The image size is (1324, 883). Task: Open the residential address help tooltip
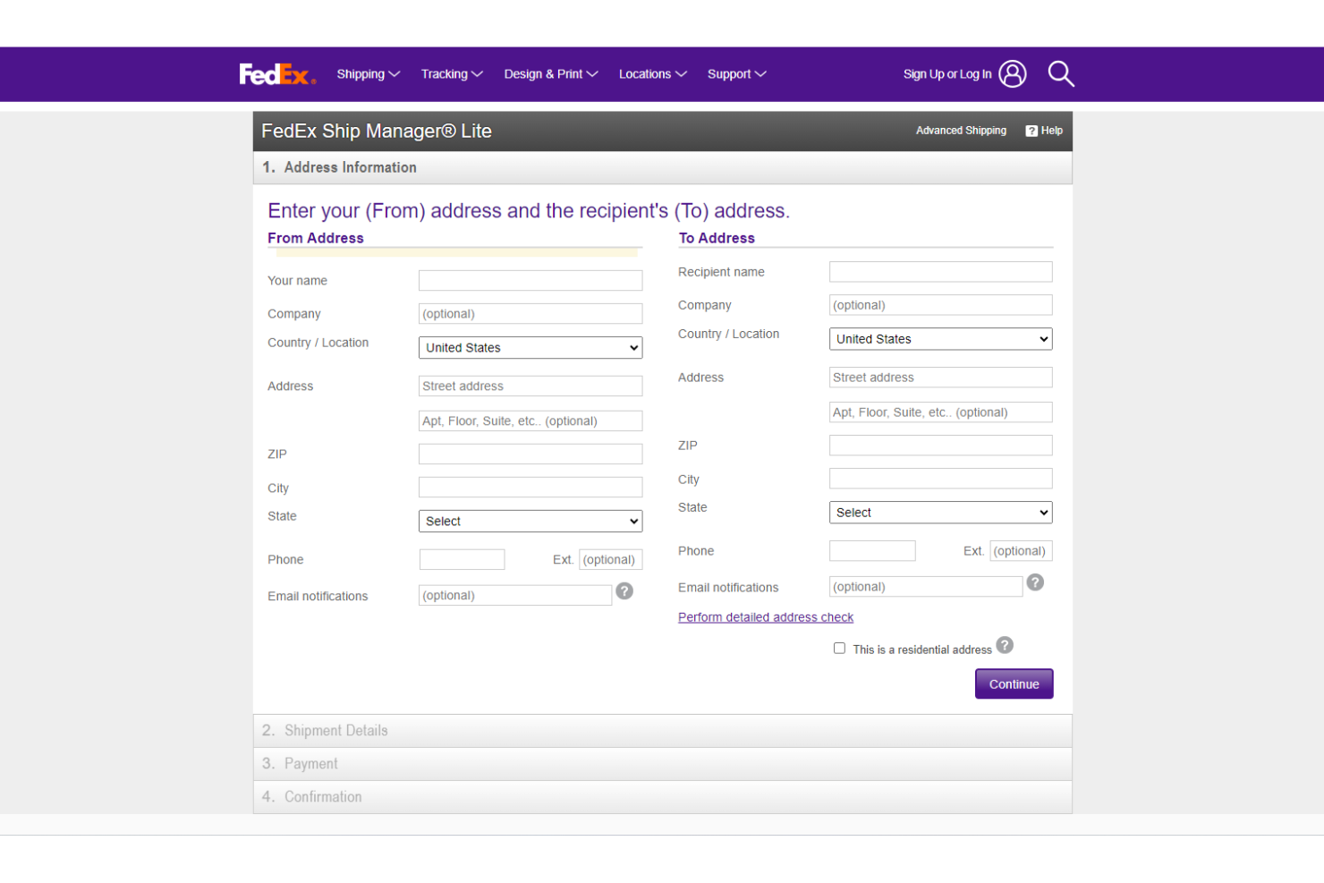[1004, 644]
